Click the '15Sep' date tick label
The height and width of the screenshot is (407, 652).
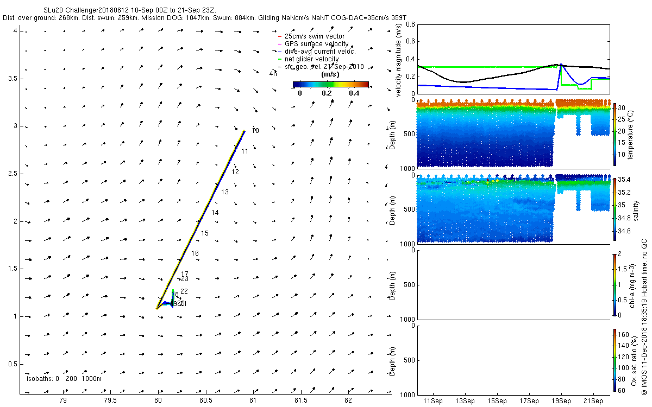pyautogui.click(x=497, y=401)
